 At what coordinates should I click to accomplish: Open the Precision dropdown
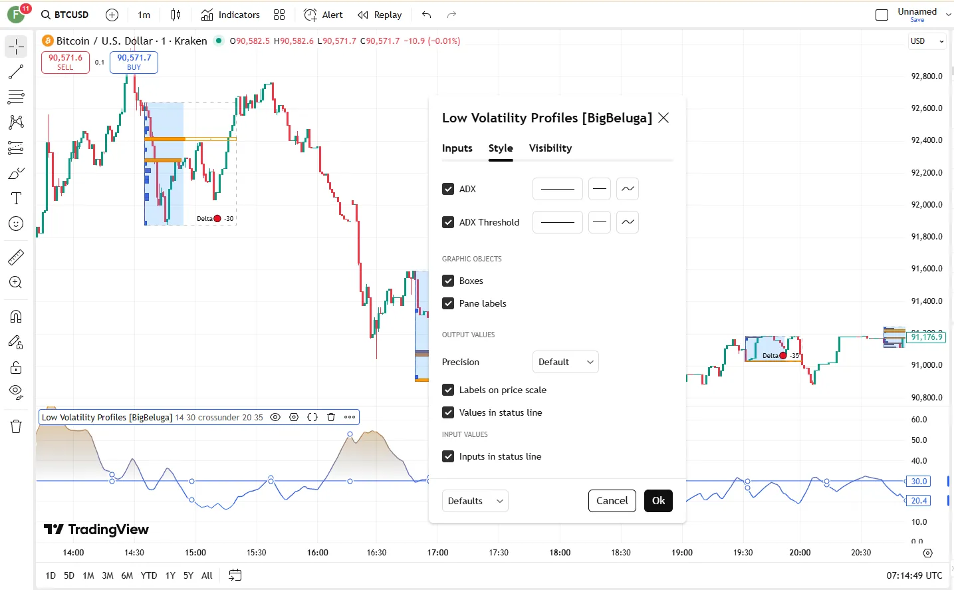[x=565, y=362]
